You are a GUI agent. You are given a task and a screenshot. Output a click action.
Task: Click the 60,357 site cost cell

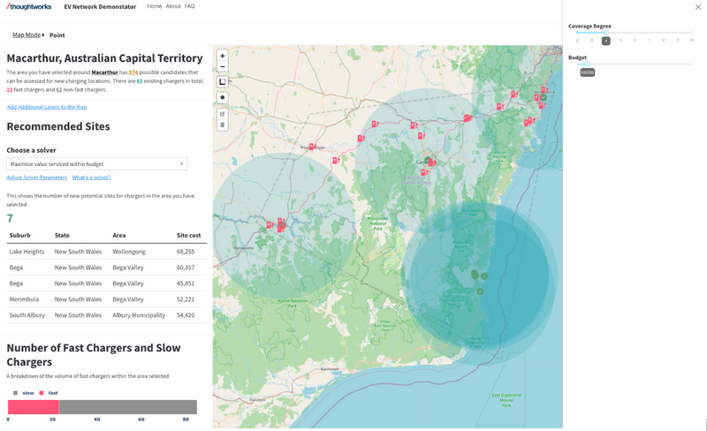[186, 268]
